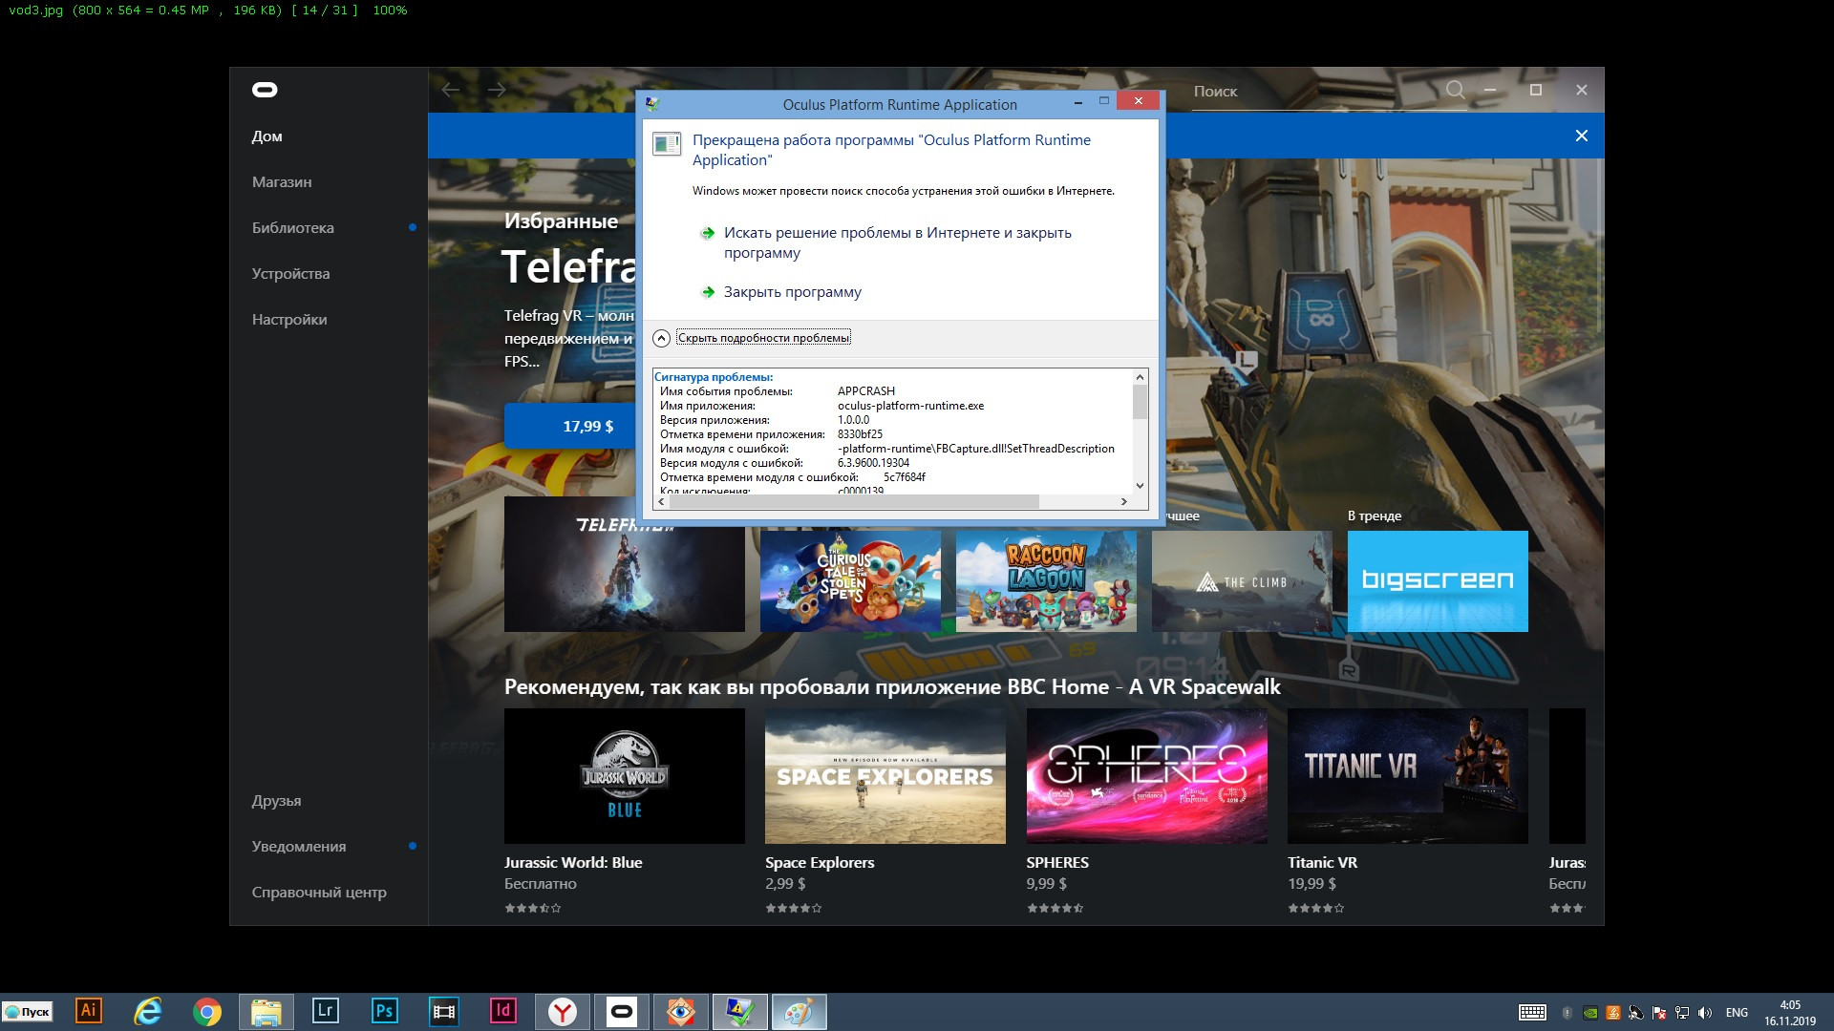This screenshot has height=1031, width=1834.
Task: Open Adobe Illustrator taskbar icon
Action: tap(88, 1011)
